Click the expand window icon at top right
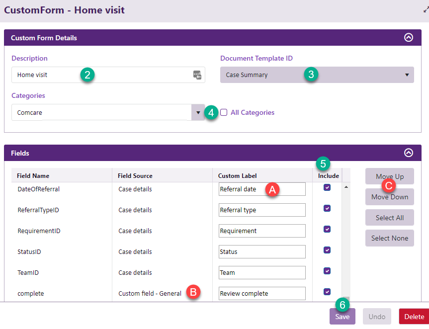 click(x=426, y=9)
